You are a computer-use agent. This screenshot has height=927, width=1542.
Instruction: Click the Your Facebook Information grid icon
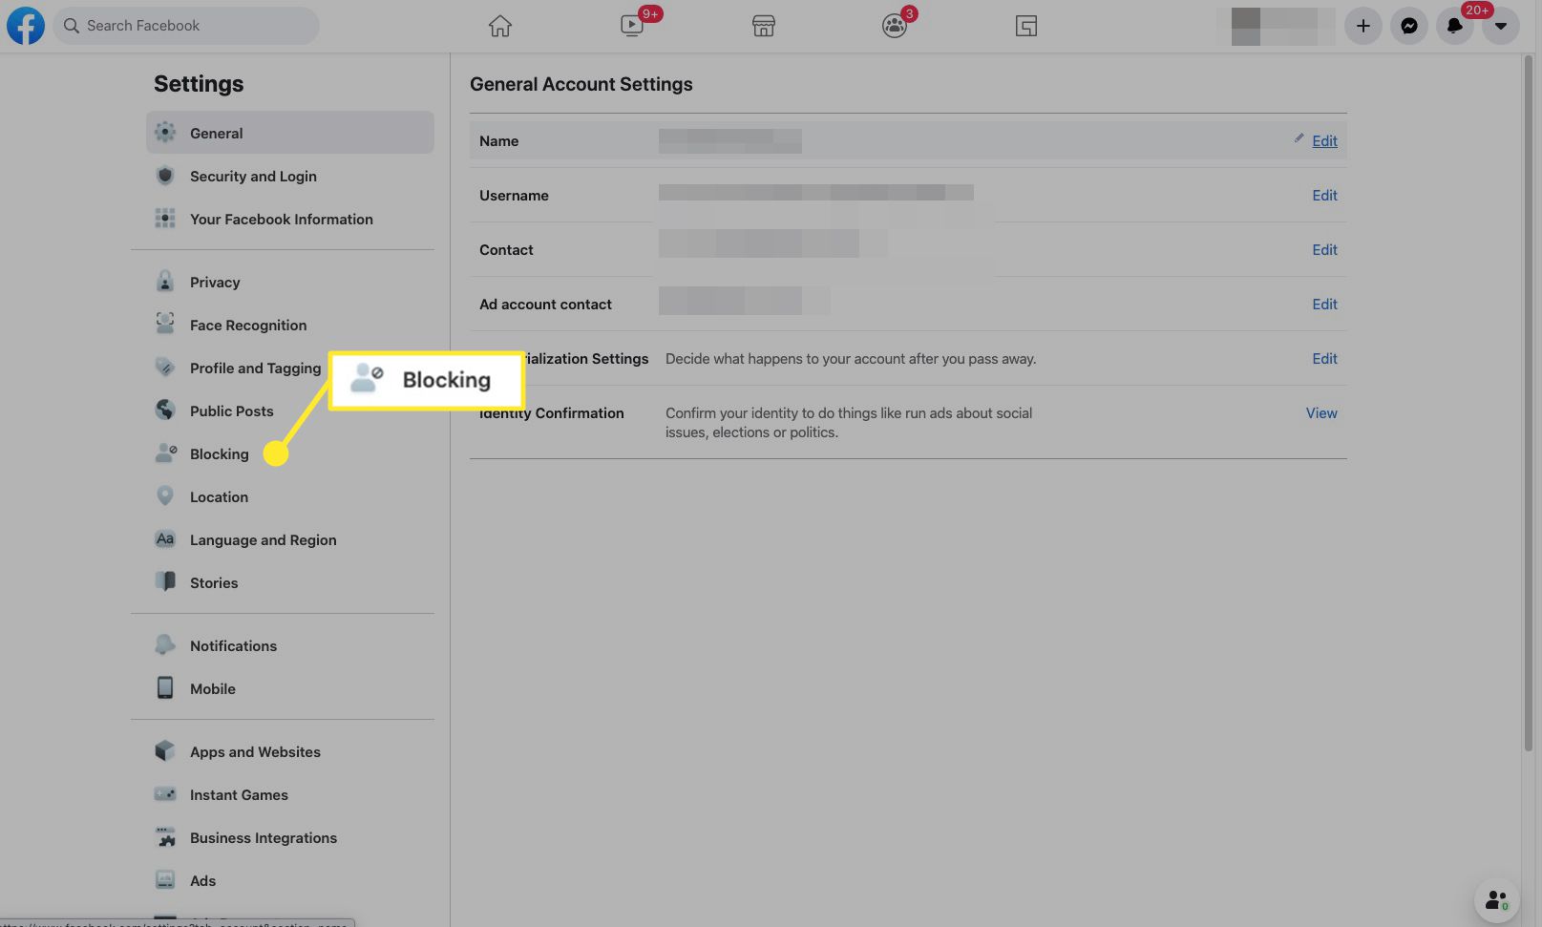point(165,219)
